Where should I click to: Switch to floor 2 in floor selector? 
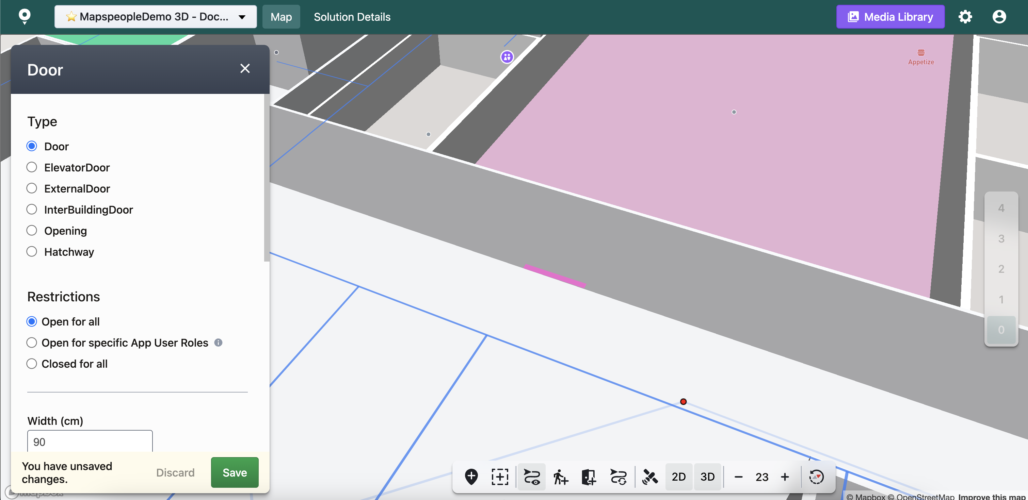tap(1001, 269)
